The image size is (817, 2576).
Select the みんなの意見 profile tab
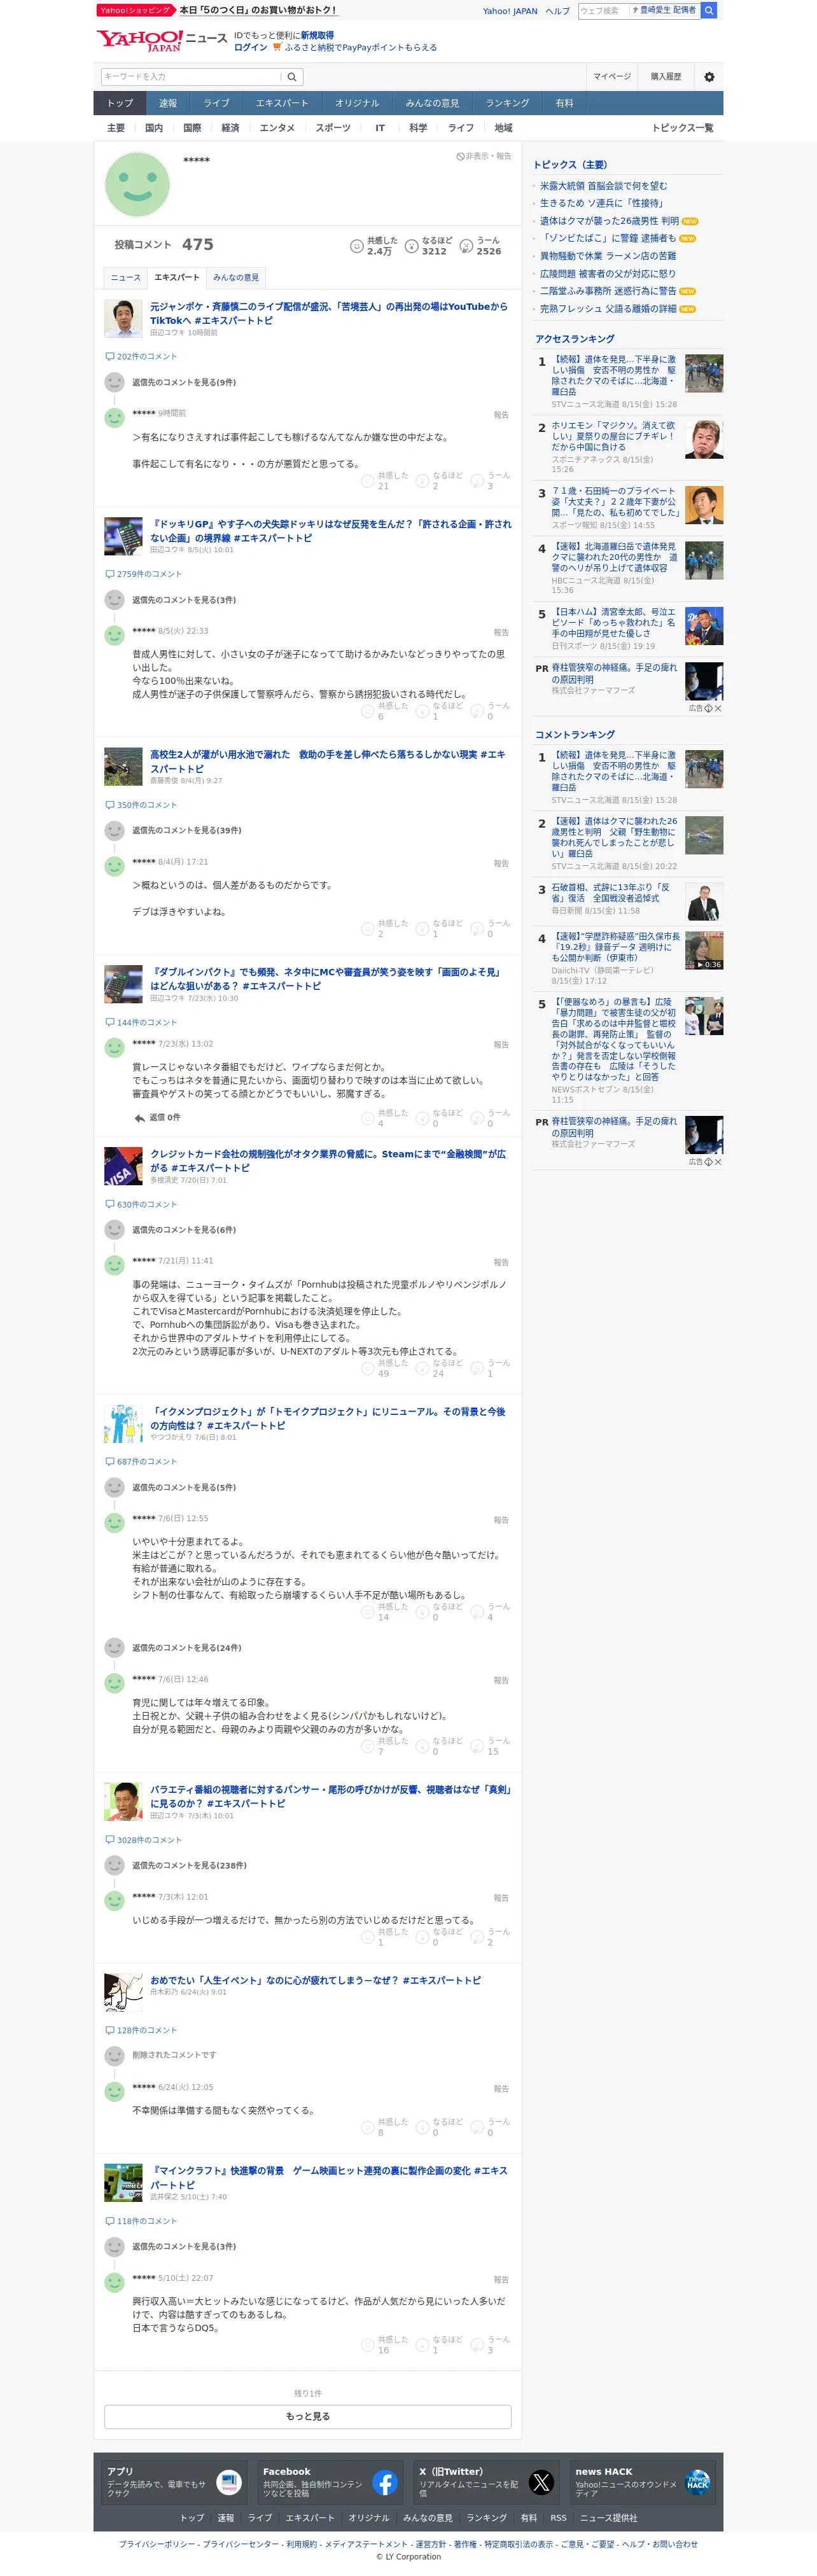[236, 277]
